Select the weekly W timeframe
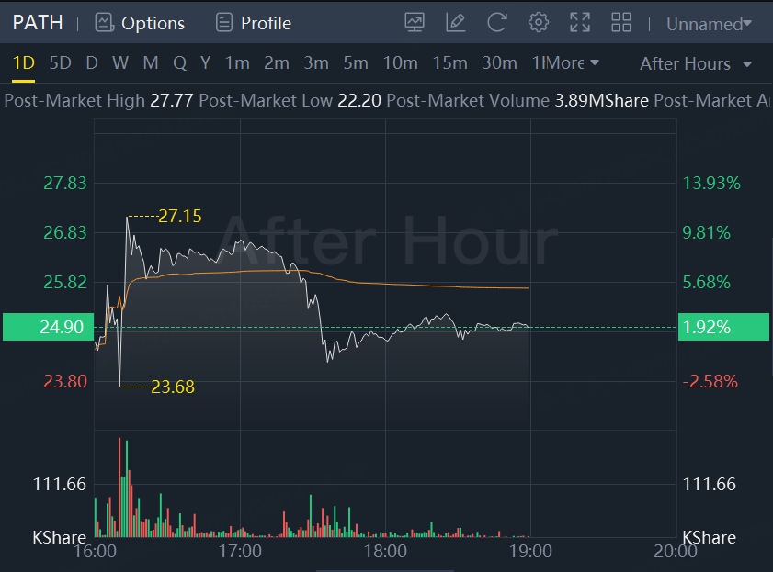Viewport: 773px width, 572px height. pos(120,62)
